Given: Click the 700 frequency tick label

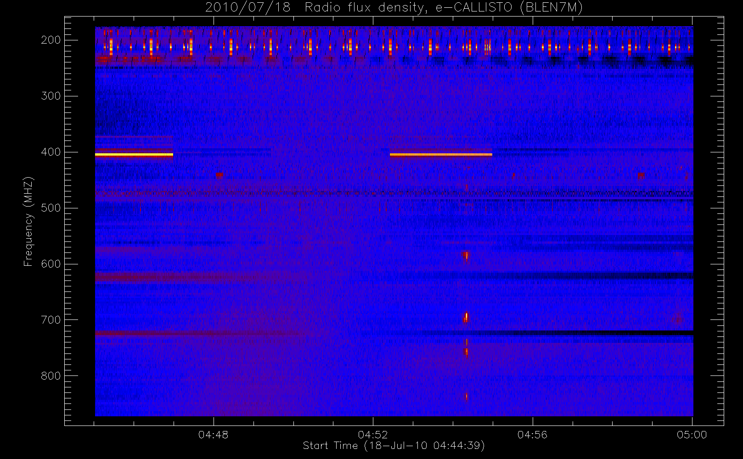Looking at the screenshot, I should (51, 320).
